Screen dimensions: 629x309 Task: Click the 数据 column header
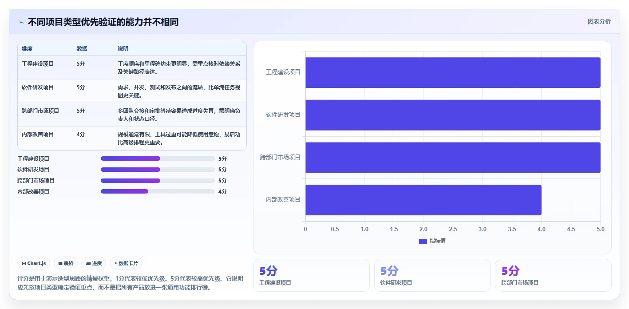coord(82,49)
